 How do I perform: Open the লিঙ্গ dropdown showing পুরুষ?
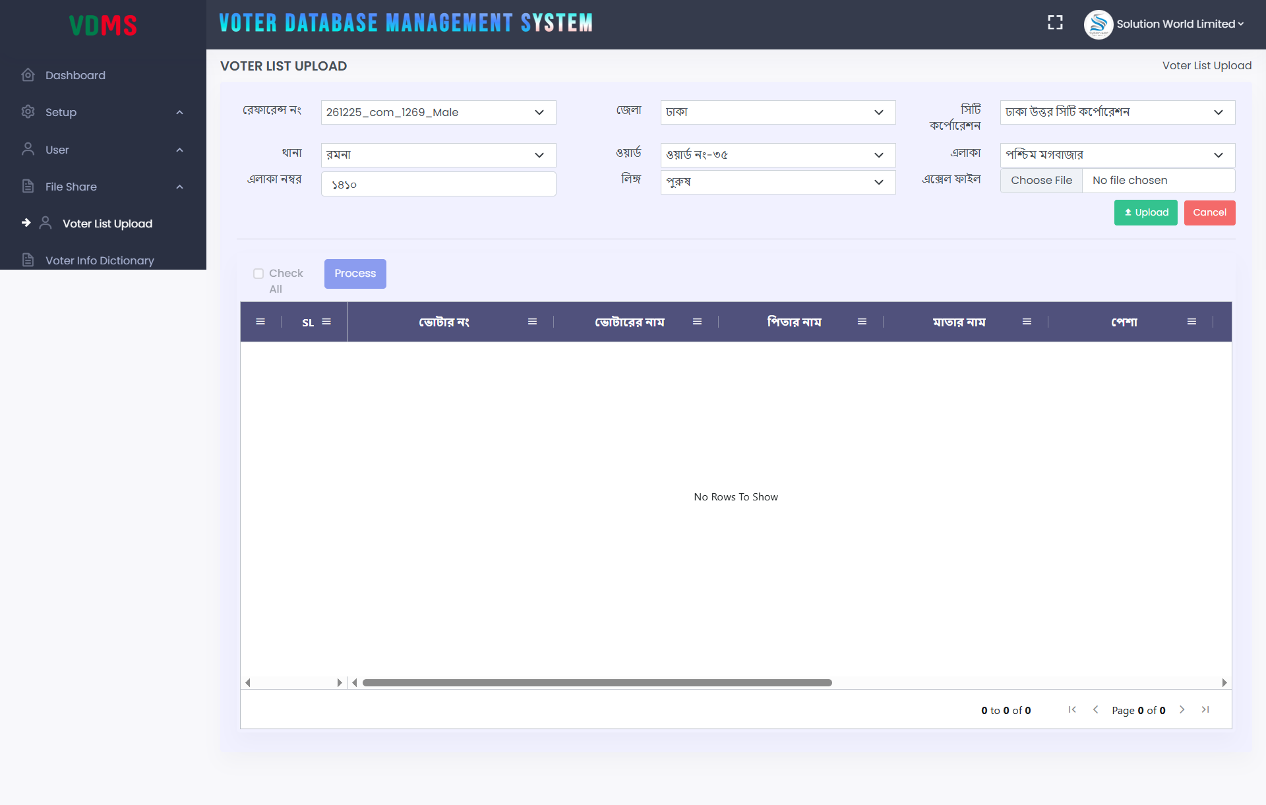[777, 182]
